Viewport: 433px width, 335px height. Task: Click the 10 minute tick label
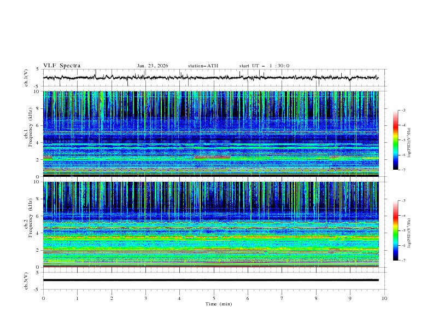click(x=384, y=298)
